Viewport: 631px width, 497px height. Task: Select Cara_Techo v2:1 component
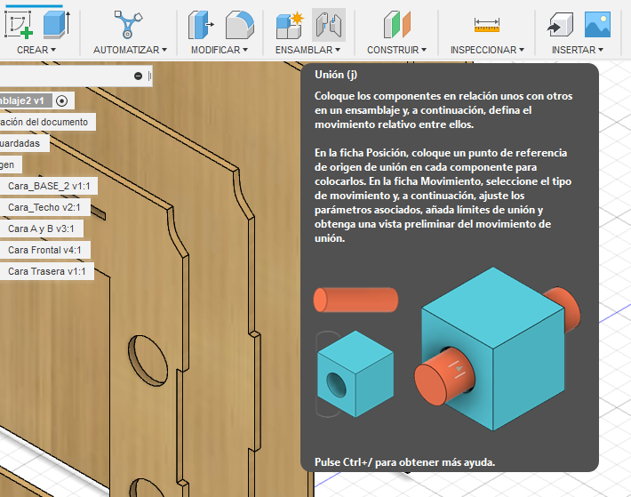45,207
